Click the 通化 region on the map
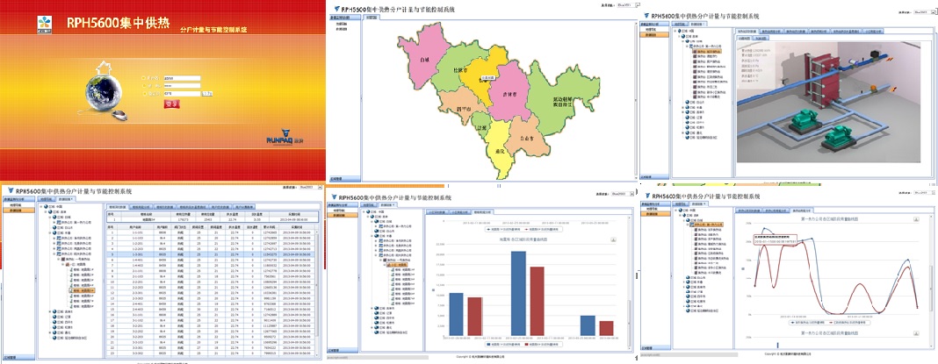 pyautogui.click(x=498, y=151)
